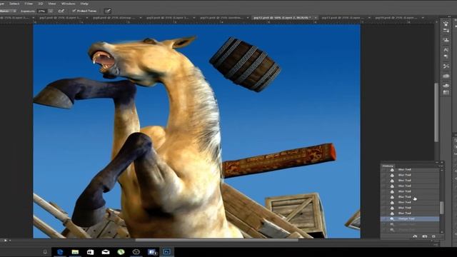The height and width of the screenshot is (257, 457).
Task: Create new document from current history state
Action: (415, 236)
